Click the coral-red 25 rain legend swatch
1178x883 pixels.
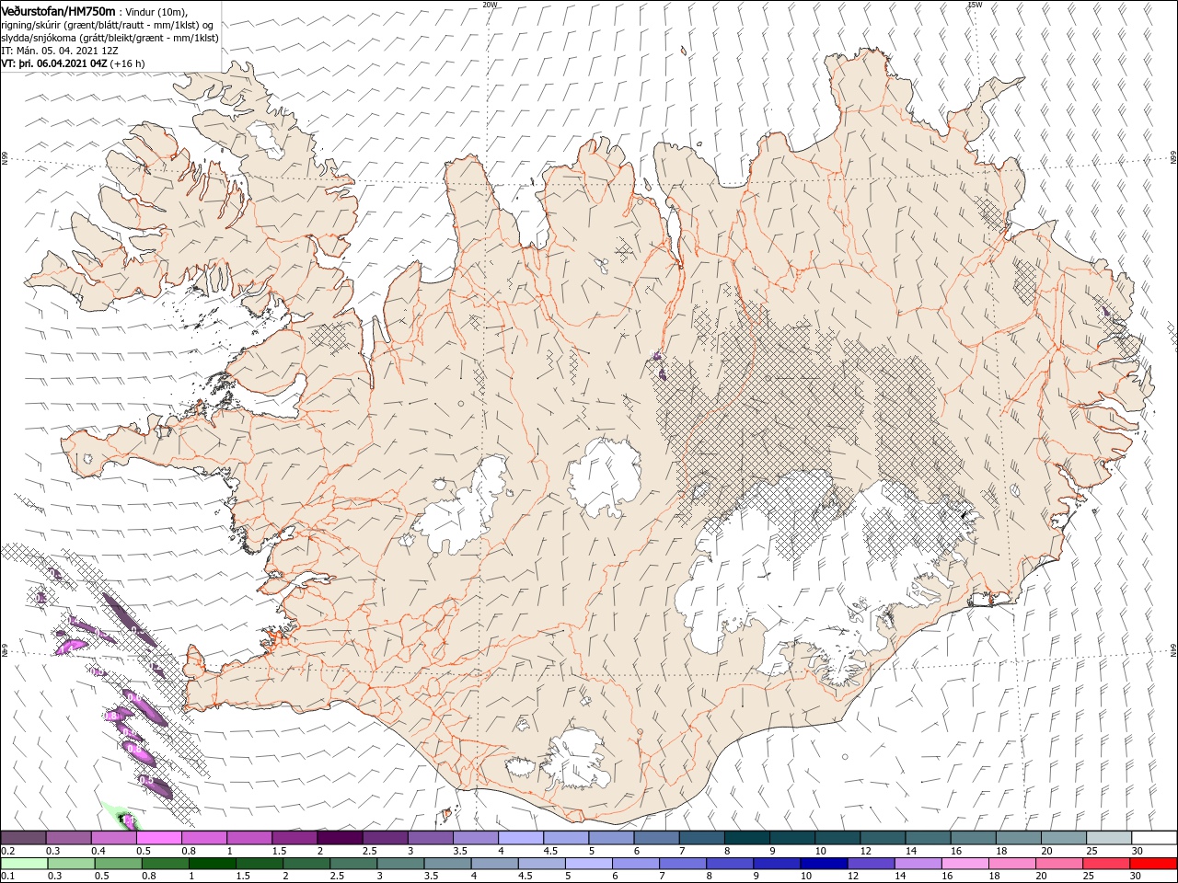[1105, 864]
